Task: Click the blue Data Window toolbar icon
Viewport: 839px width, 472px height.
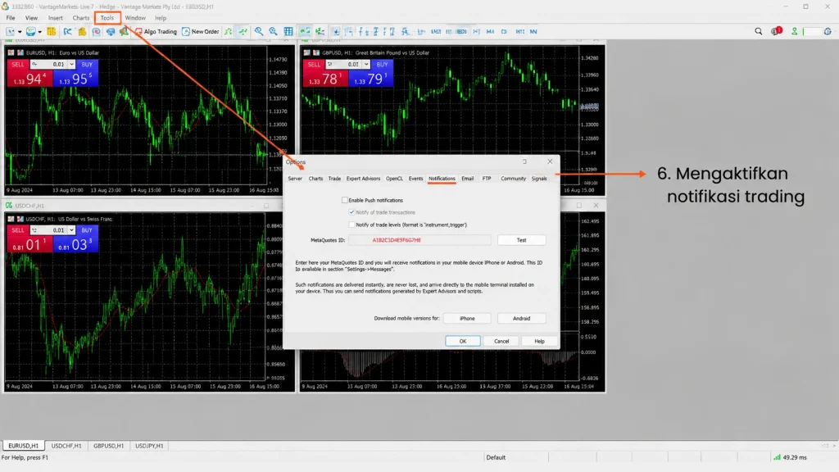Action: 67,32
